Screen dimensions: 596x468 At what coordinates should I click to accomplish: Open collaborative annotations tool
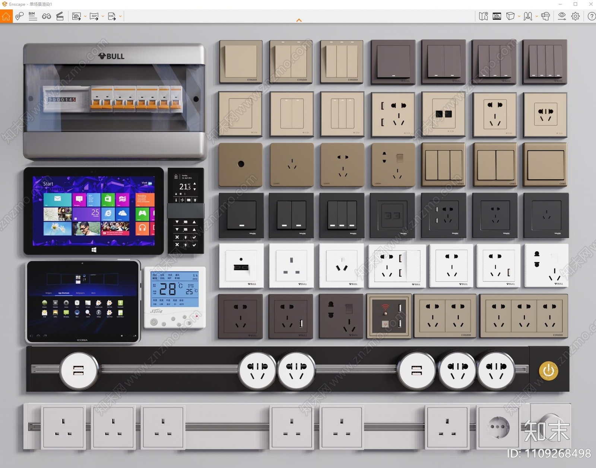(x=19, y=16)
